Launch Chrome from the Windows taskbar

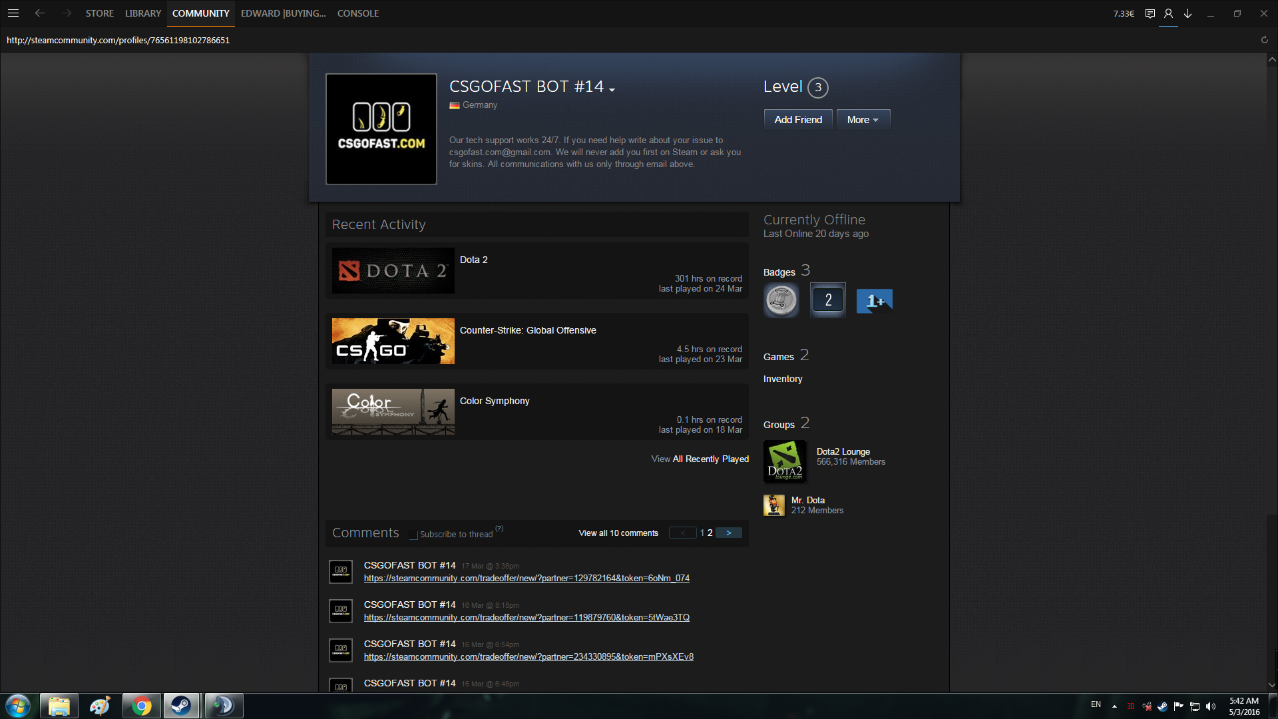pyautogui.click(x=141, y=706)
